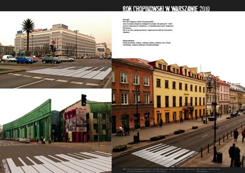Select the 'Koncept' paragraph heading

(x=126, y=19)
